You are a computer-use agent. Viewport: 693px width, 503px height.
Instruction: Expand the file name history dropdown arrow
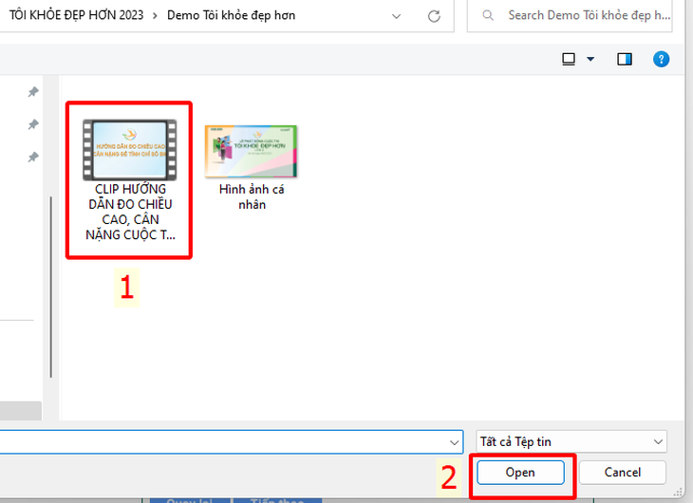[x=454, y=442]
